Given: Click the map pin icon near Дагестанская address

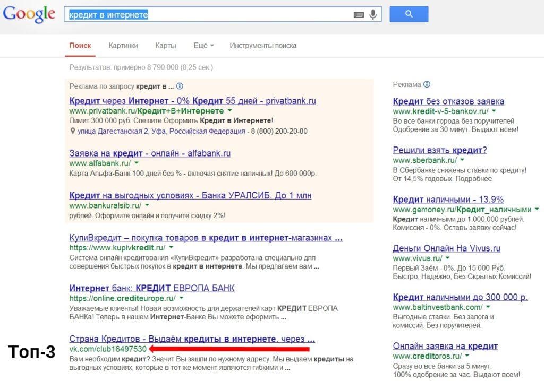Looking at the screenshot, I should click(x=72, y=131).
